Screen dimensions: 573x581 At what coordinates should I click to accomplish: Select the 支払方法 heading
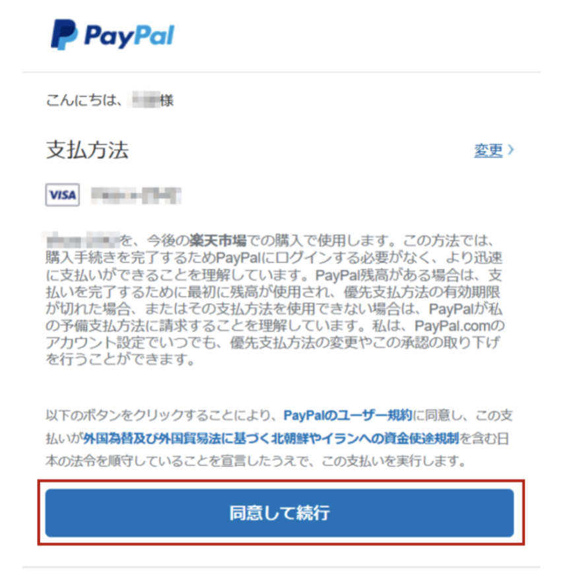[x=87, y=150]
